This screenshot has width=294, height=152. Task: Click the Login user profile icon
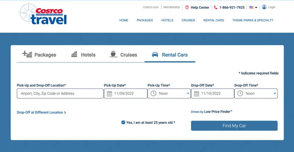[x=264, y=7]
